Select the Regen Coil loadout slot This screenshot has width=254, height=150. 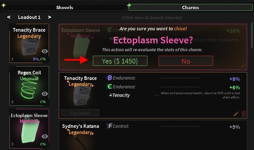[x=29, y=85]
